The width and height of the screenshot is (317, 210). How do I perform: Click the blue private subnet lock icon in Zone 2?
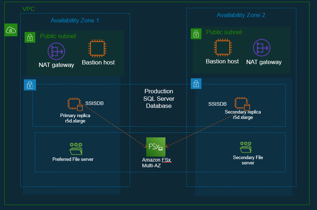coord(196,84)
